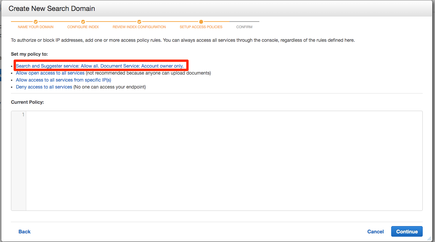Choose Search and Suggester service allow all policy

click(x=100, y=66)
